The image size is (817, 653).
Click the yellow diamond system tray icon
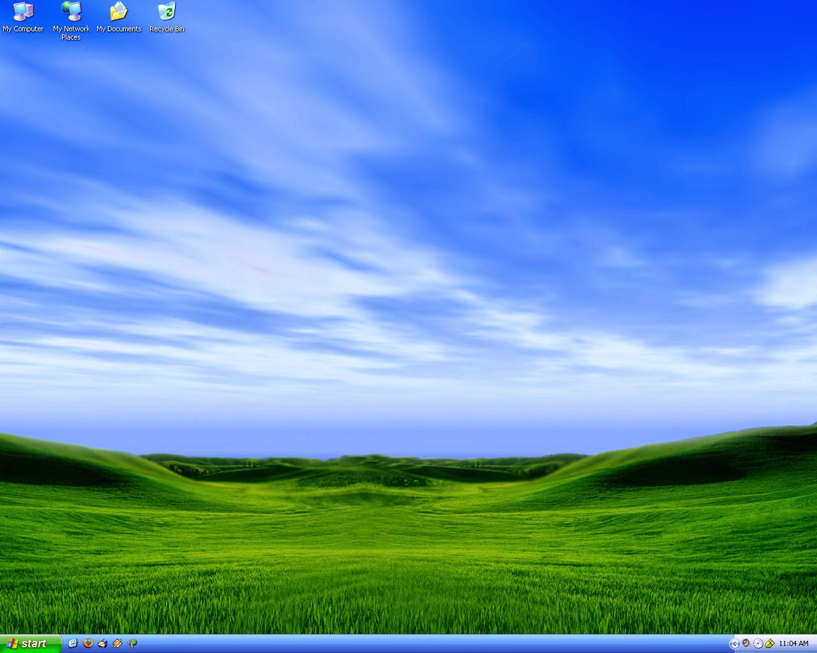(770, 643)
